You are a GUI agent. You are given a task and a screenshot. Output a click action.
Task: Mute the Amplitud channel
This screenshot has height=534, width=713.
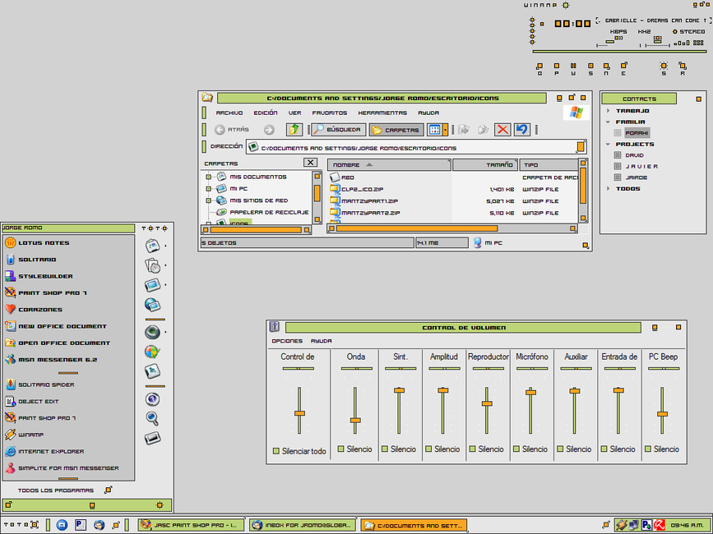428,449
